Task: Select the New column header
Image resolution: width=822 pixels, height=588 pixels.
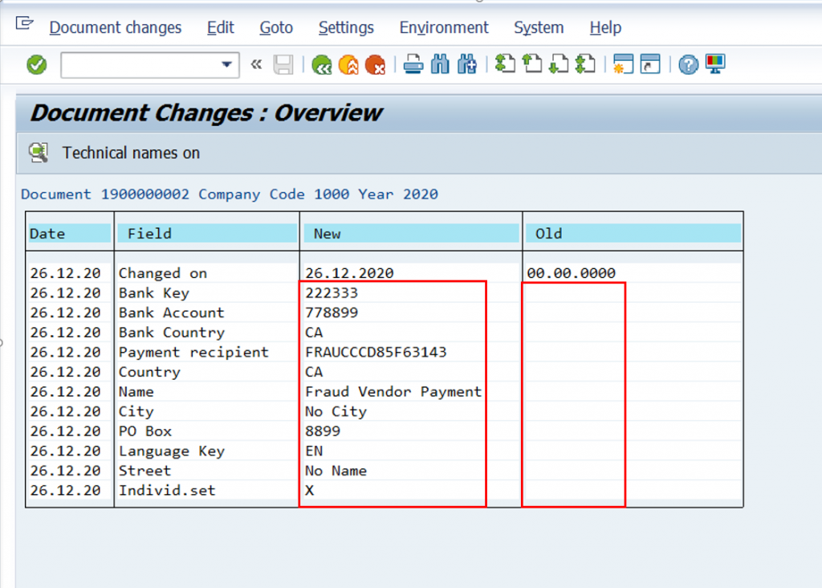Action: pos(411,234)
